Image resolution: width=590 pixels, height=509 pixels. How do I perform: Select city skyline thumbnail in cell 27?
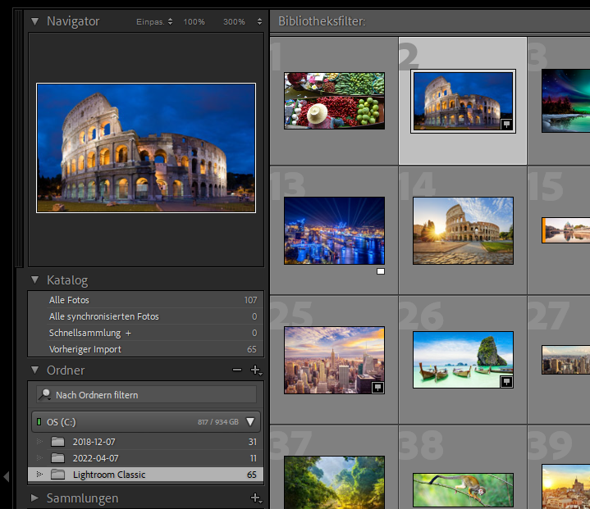click(x=565, y=360)
